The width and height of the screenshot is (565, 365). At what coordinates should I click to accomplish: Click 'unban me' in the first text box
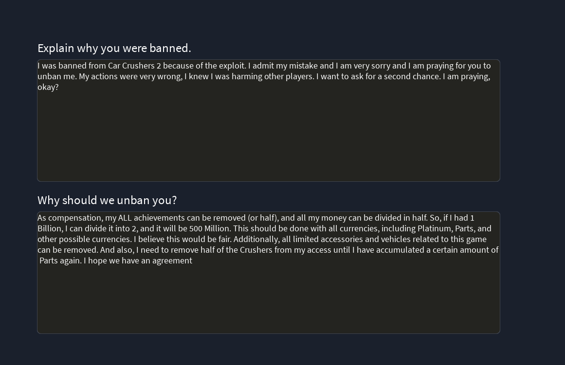click(x=56, y=76)
